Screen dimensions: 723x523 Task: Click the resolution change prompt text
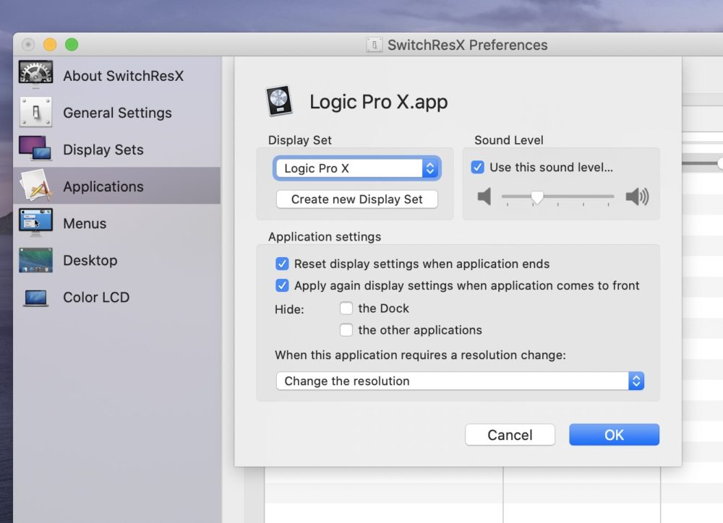click(420, 355)
